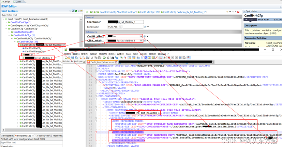The width and height of the screenshot is (282, 147).
Task: Open the FOR-ALL LongName language dropdown
Action: (x=120, y=27)
